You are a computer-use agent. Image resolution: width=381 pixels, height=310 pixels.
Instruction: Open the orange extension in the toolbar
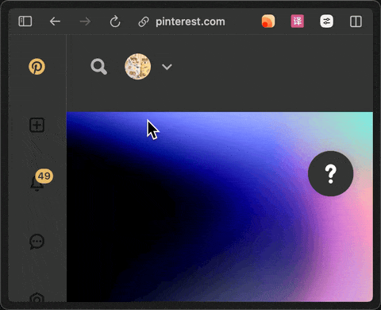tap(268, 21)
